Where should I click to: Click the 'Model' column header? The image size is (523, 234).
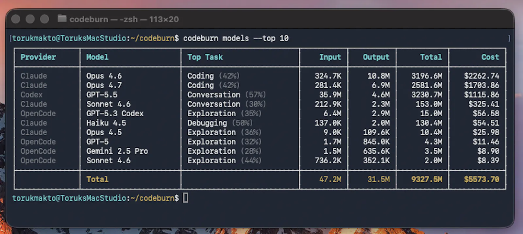[x=97, y=57]
